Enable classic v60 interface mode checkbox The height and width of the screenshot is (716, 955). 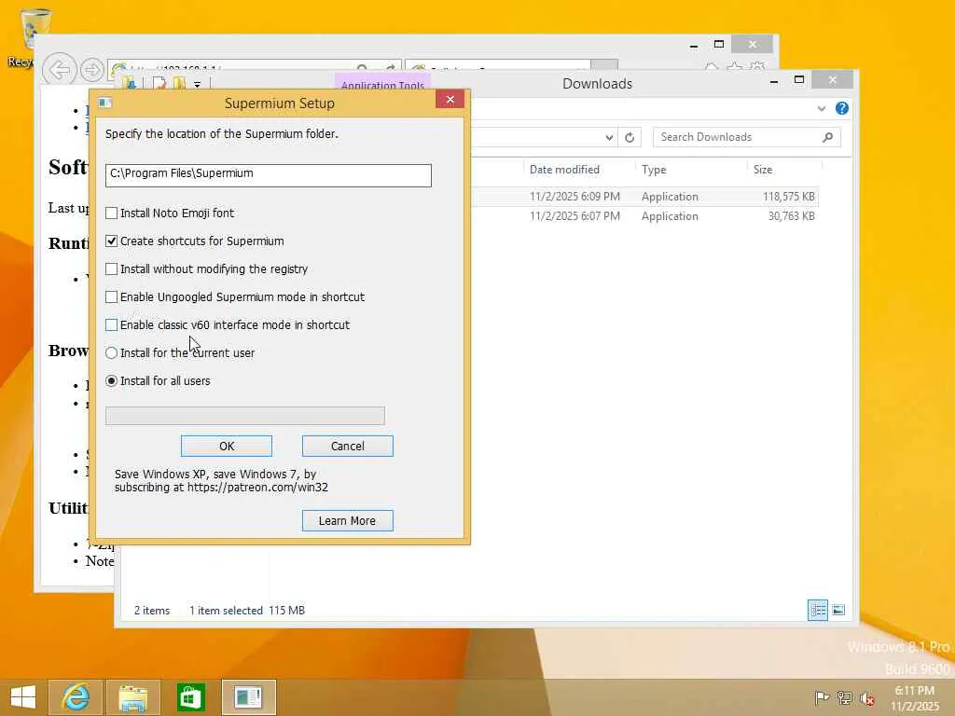[112, 325]
